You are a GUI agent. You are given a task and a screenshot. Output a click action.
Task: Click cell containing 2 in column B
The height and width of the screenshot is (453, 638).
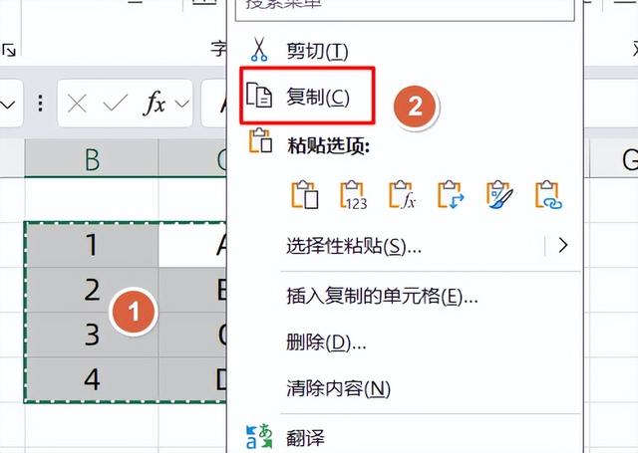coord(92,290)
